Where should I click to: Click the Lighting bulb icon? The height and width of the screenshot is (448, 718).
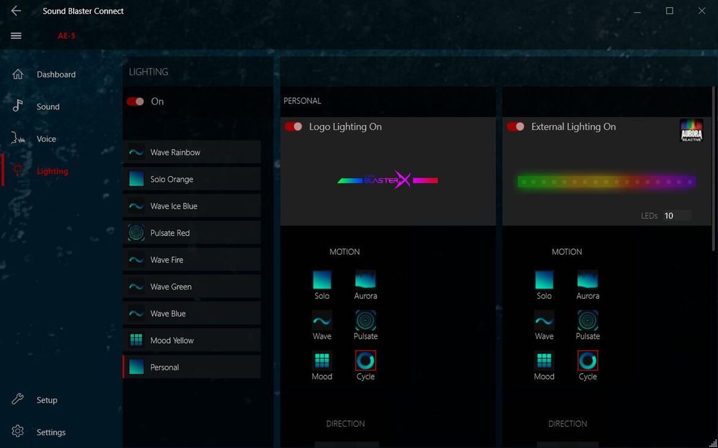click(x=17, y=170)
